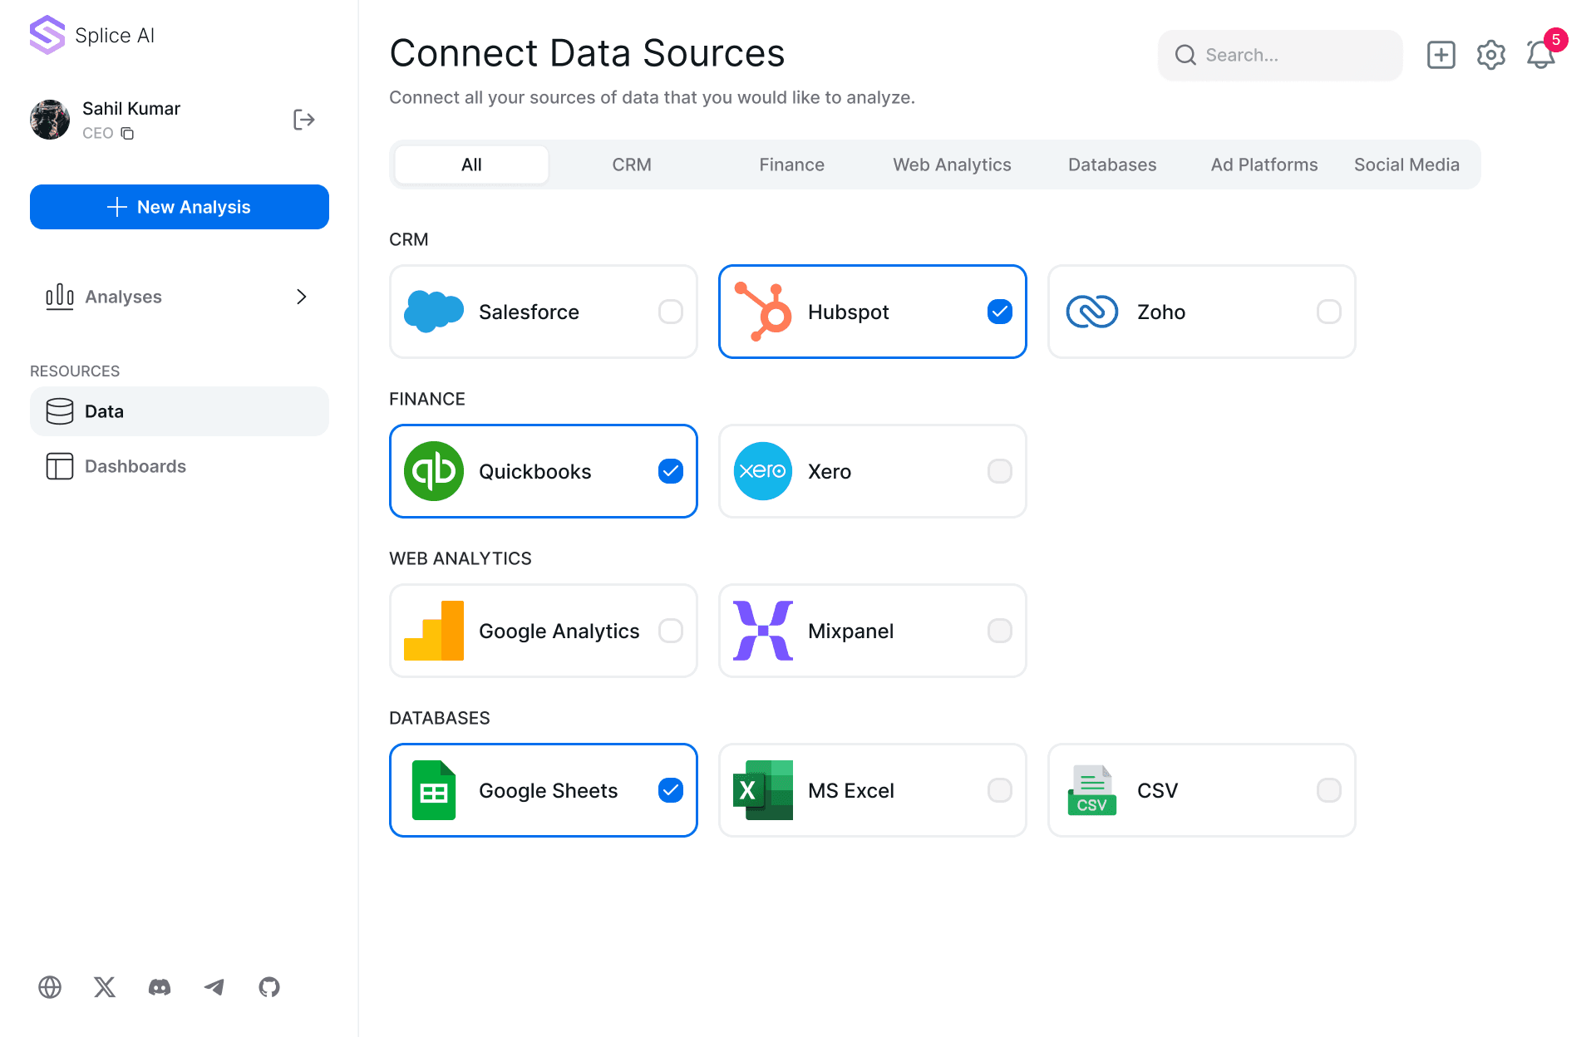The image size is (1596, 1037).
Task: Switch to the Social Media tab
Action: (1406, 165)
